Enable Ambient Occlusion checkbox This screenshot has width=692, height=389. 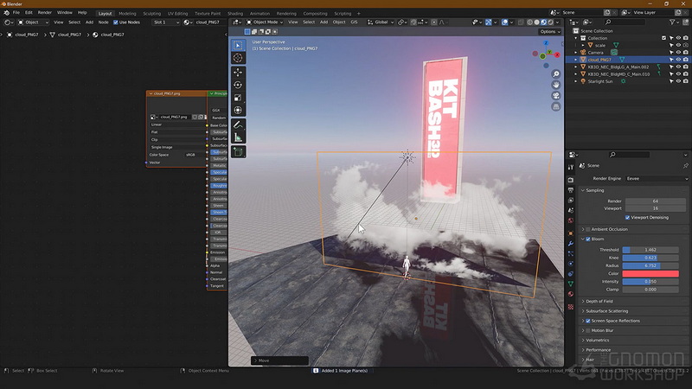pyautogui.click(x=588, y=229)
